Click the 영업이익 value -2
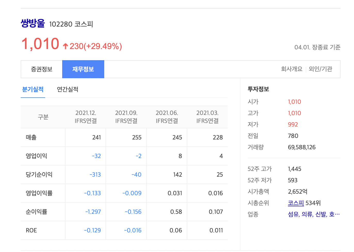Viewport: 354px width, 252px height. 139,156
